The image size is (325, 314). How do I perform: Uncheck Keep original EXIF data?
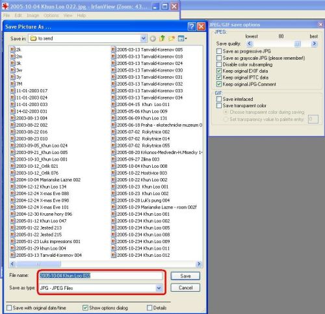click(219, 71)
